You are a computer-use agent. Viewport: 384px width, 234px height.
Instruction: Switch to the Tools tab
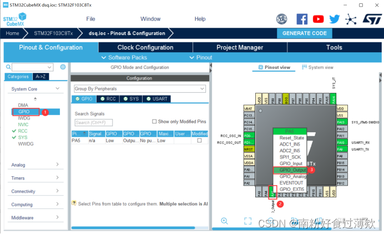click(334, 47)
